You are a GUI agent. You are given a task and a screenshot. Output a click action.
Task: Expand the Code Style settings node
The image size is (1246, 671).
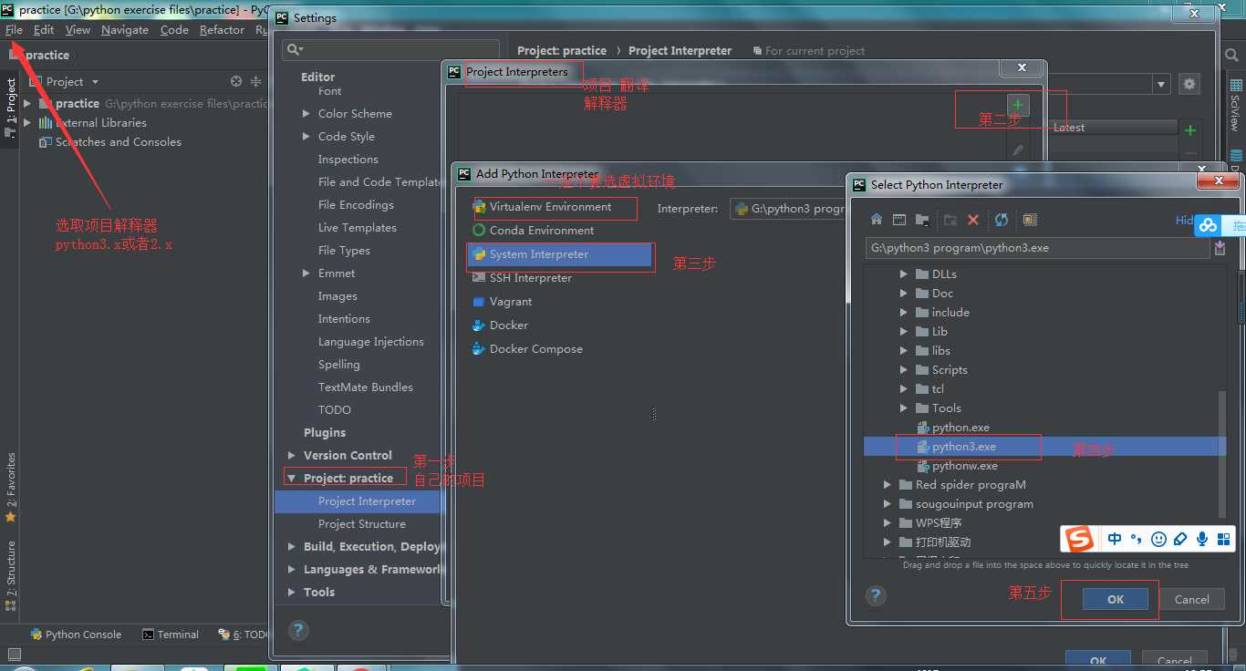click(306, 137)
